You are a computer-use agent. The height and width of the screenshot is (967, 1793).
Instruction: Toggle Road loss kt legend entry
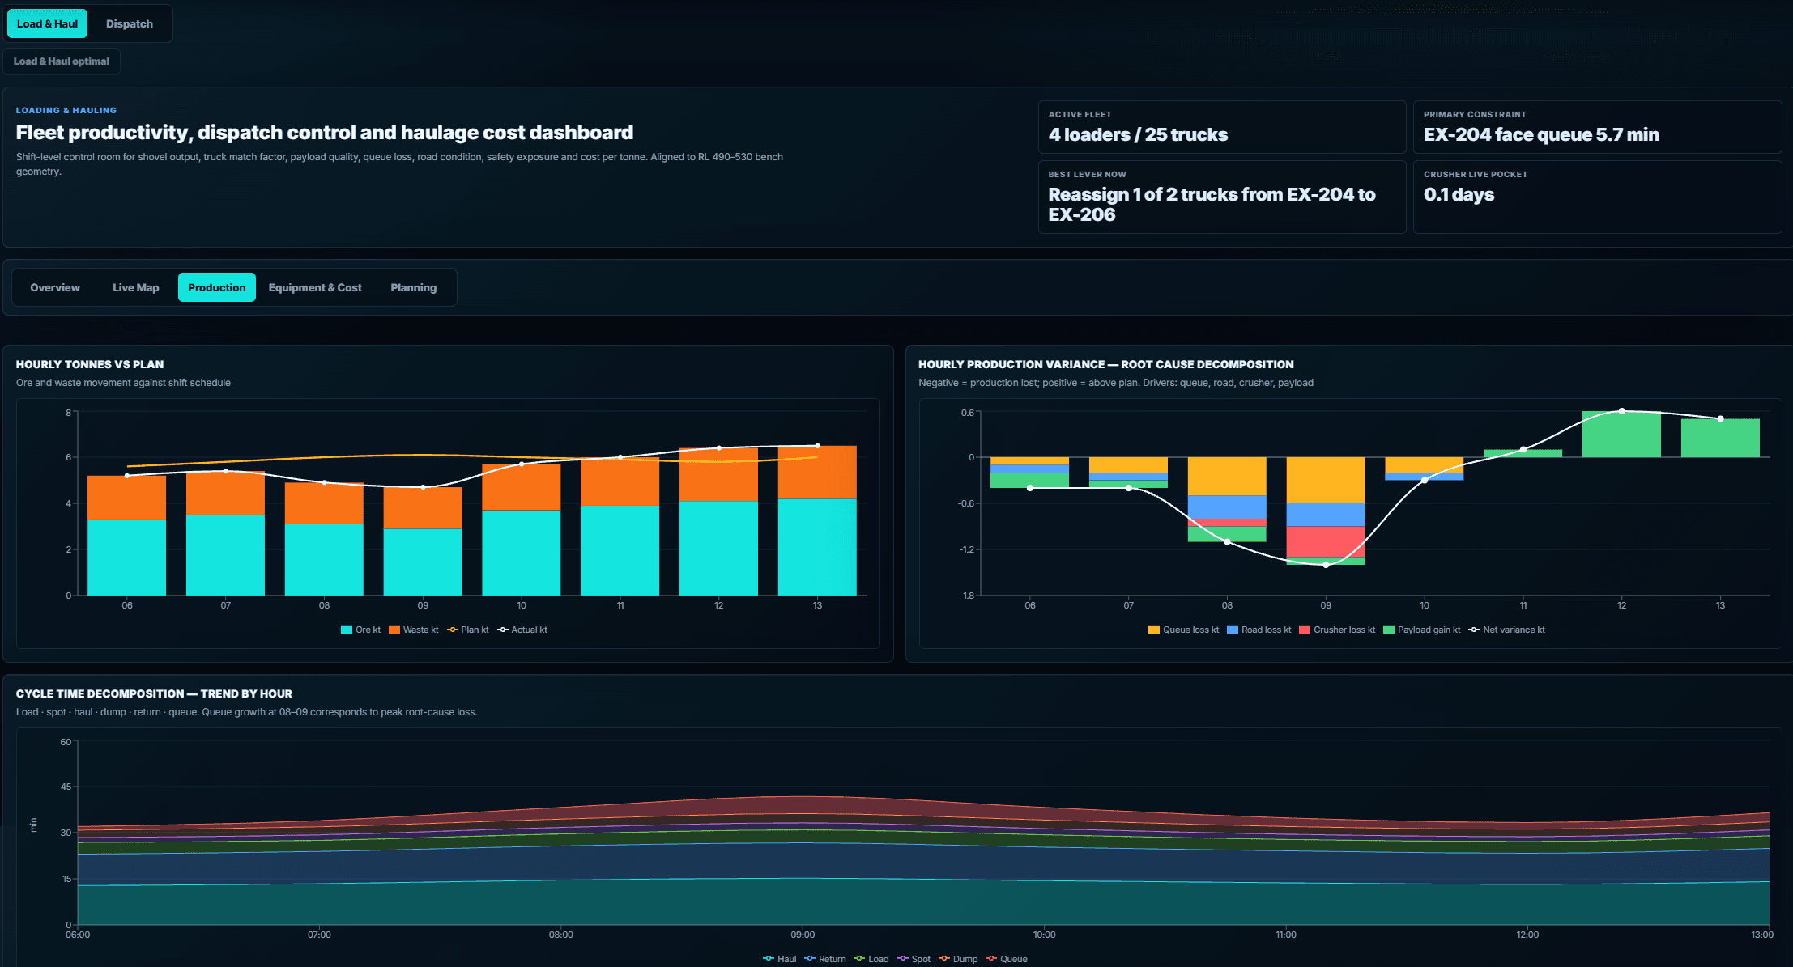tap(1259, 630)
